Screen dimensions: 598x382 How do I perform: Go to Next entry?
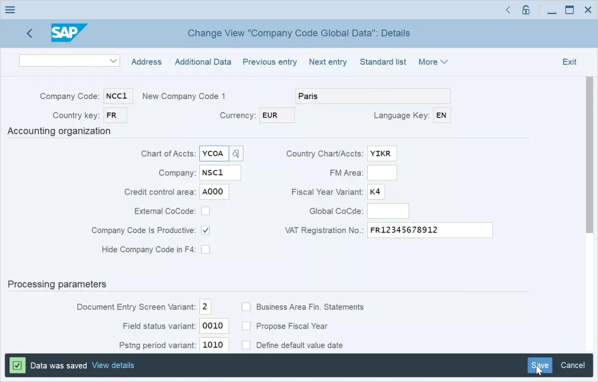328,62
